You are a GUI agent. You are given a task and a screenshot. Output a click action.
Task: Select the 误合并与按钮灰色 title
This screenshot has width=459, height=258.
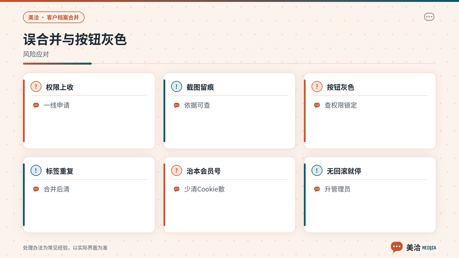(x=75, y=39)
